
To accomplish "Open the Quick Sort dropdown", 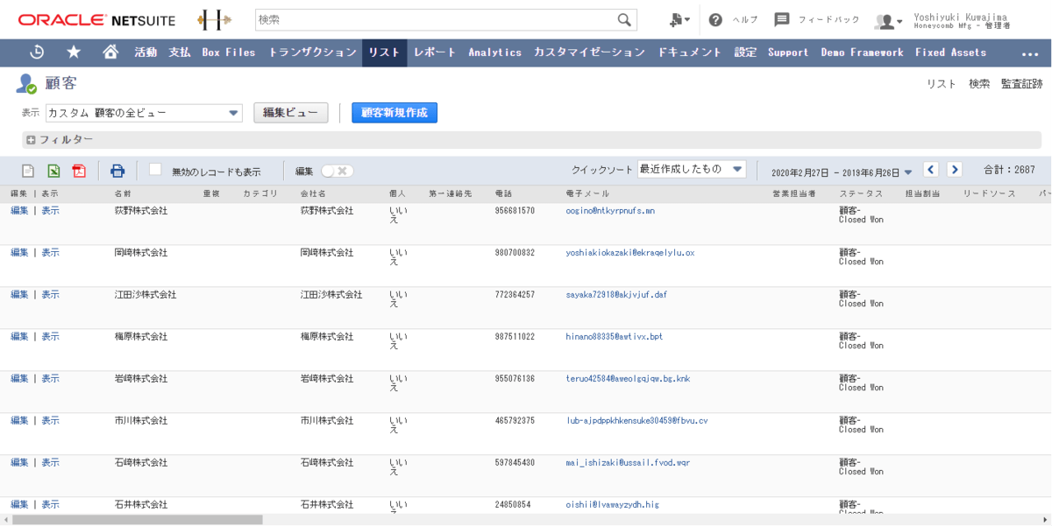I will (692, 169).
